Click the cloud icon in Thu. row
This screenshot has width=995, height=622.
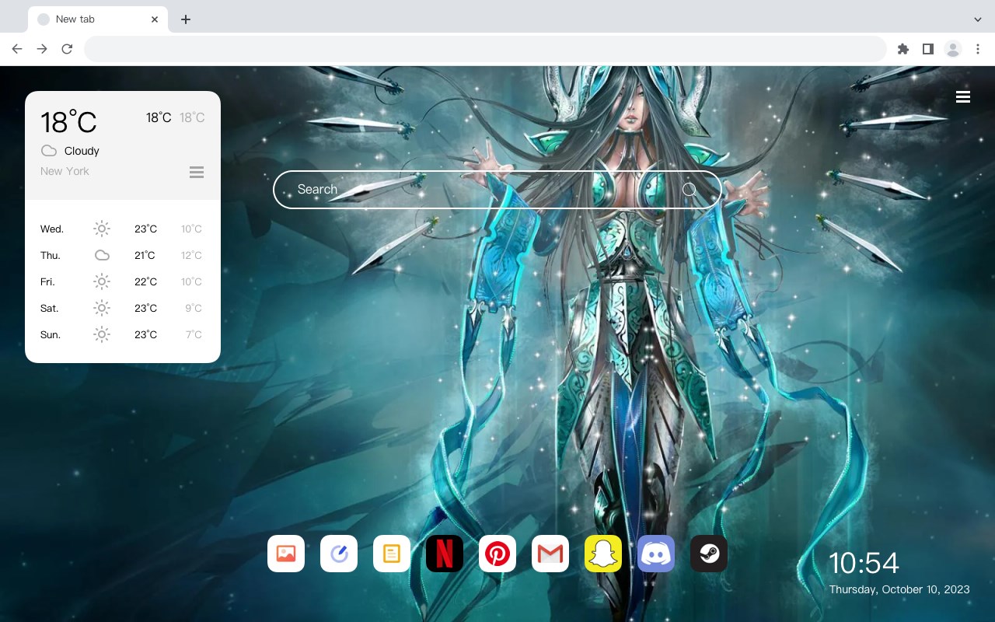click(102, 255)
